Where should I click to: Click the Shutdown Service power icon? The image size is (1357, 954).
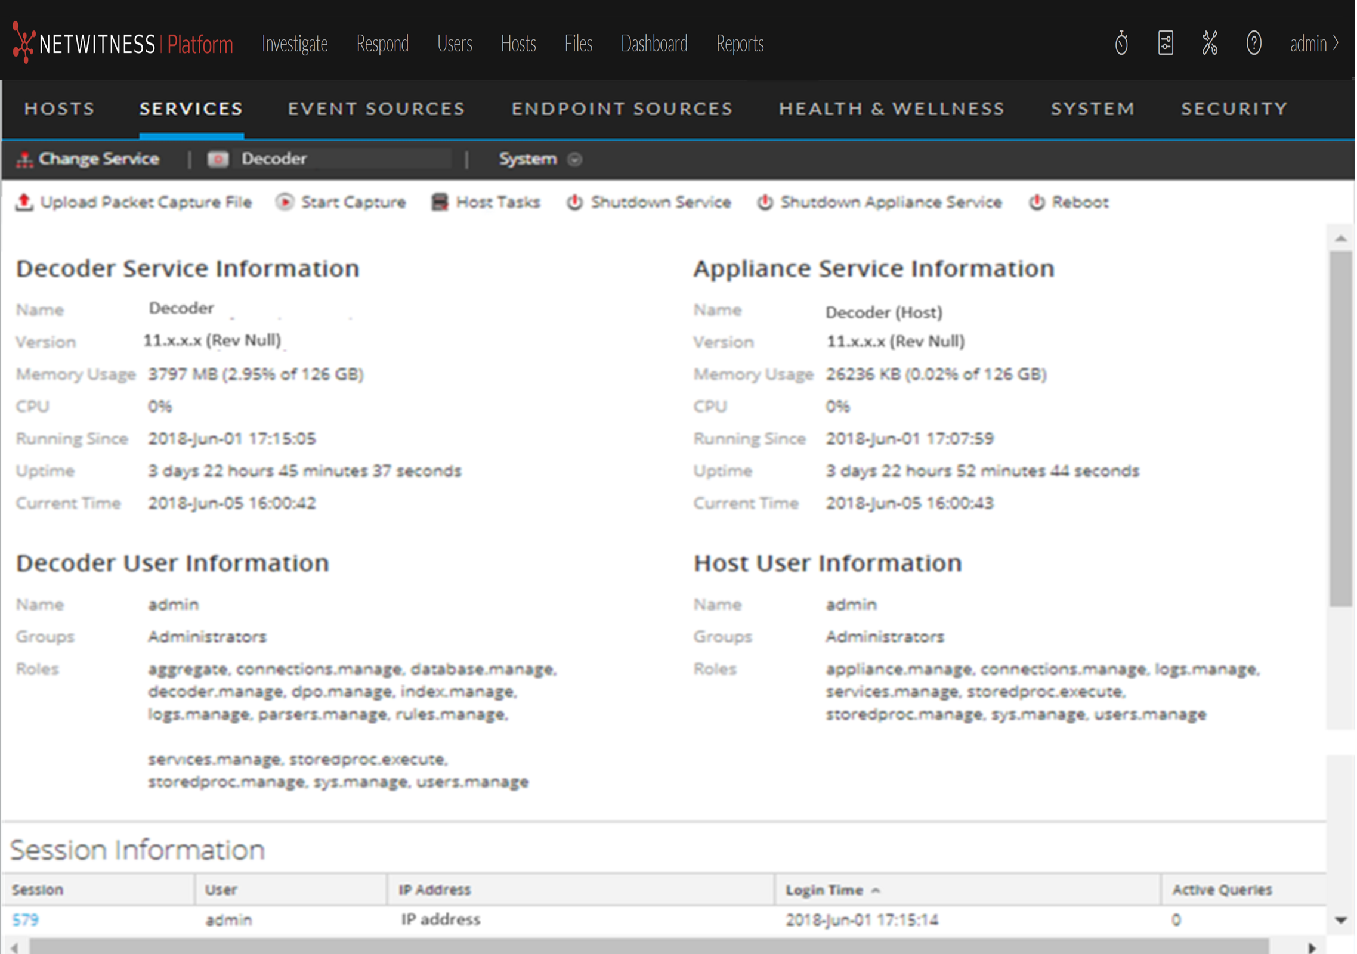tap(576, 203)
